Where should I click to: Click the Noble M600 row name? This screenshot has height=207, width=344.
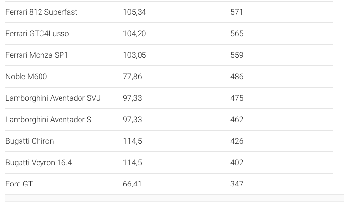coord(26,77)
